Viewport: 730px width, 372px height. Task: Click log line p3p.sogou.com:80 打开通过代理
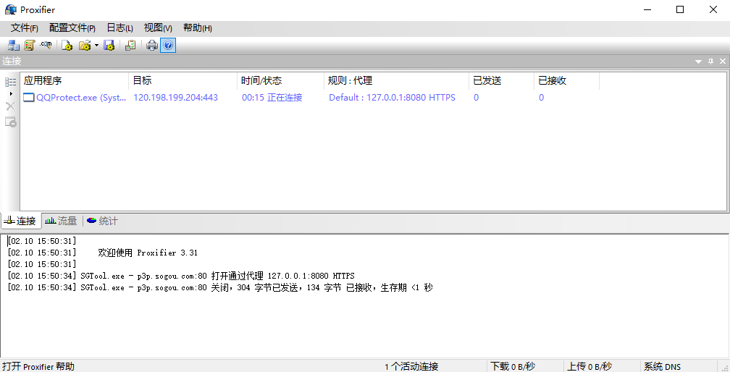click(181, 276)
